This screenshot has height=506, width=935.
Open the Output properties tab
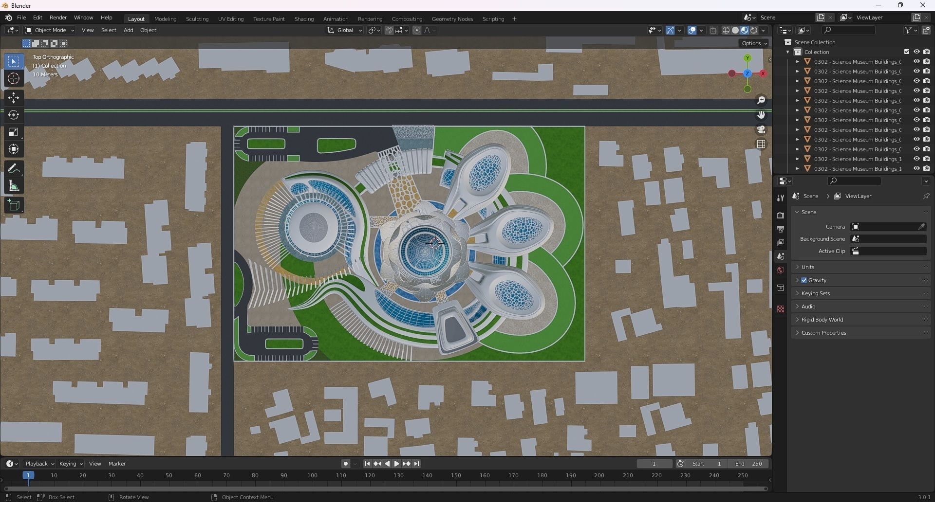click(x=781, y=229)
